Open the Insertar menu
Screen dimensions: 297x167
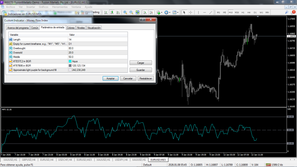pos(31,7)
